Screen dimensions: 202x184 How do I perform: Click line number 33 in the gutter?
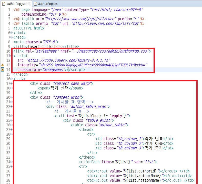8,157
